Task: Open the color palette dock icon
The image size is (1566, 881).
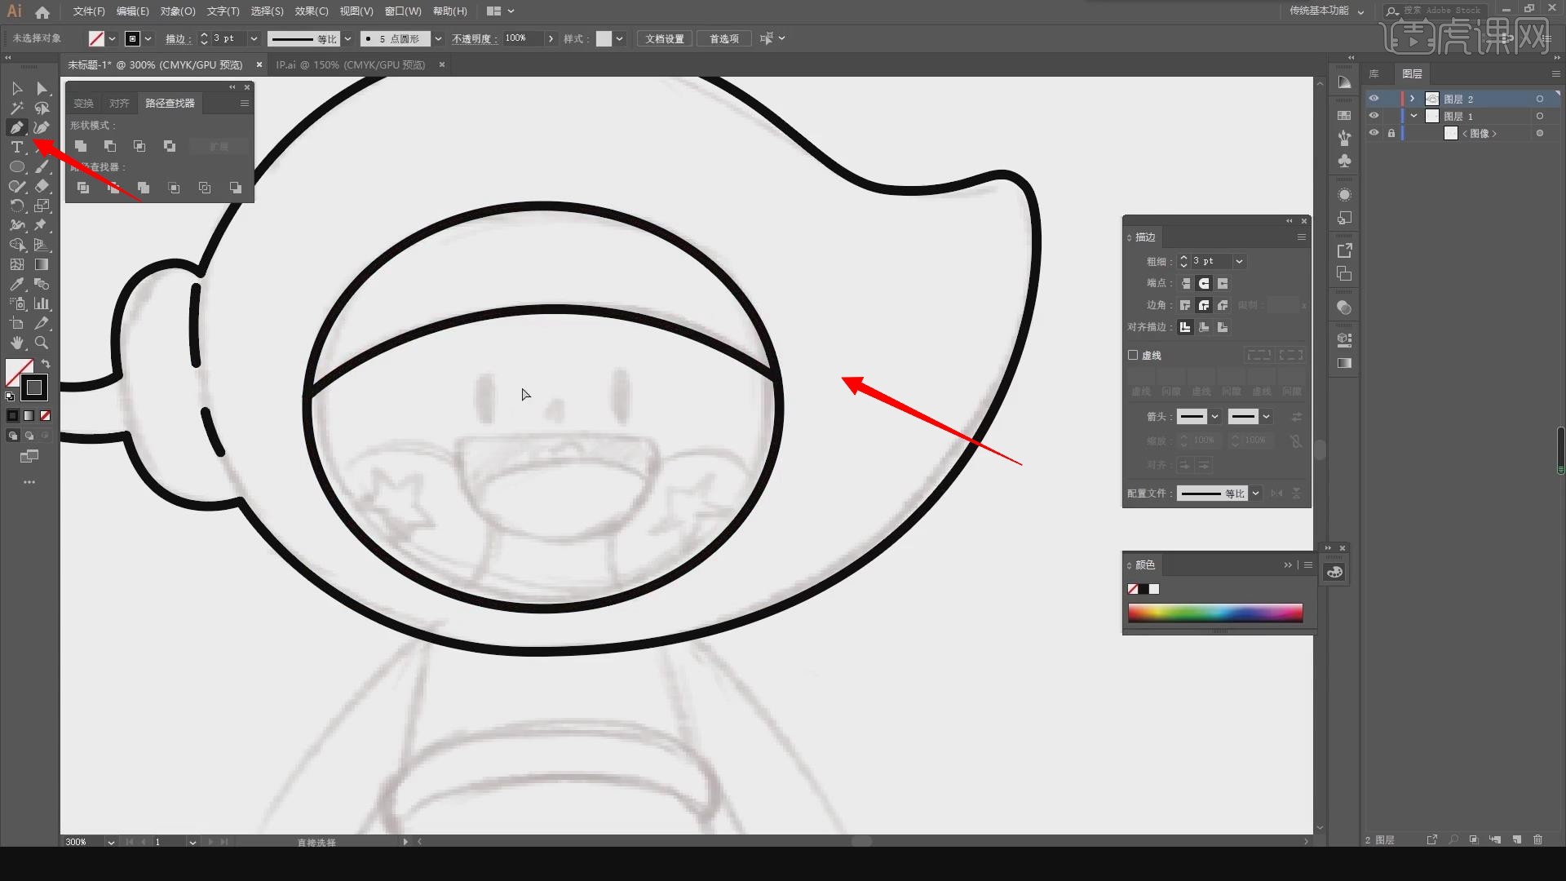Action: point(1335,572)
